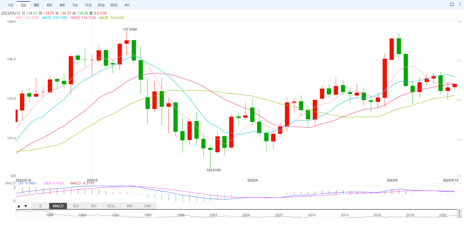Select the 日K daily candlestick tab
The height and width of the screenshot is (226, 464).
tap(24, 5)
